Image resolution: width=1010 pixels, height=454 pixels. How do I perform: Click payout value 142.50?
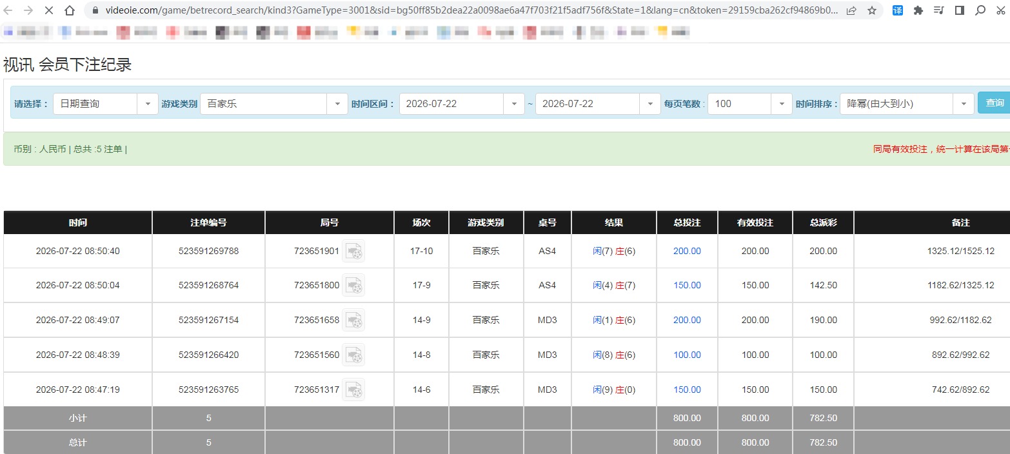point(824,285)
